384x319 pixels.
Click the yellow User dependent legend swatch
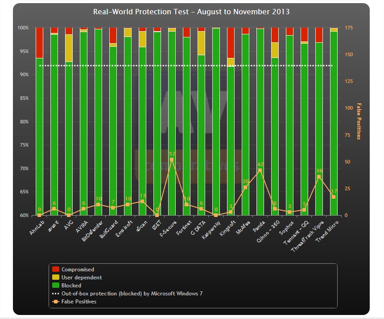(56, 277)
